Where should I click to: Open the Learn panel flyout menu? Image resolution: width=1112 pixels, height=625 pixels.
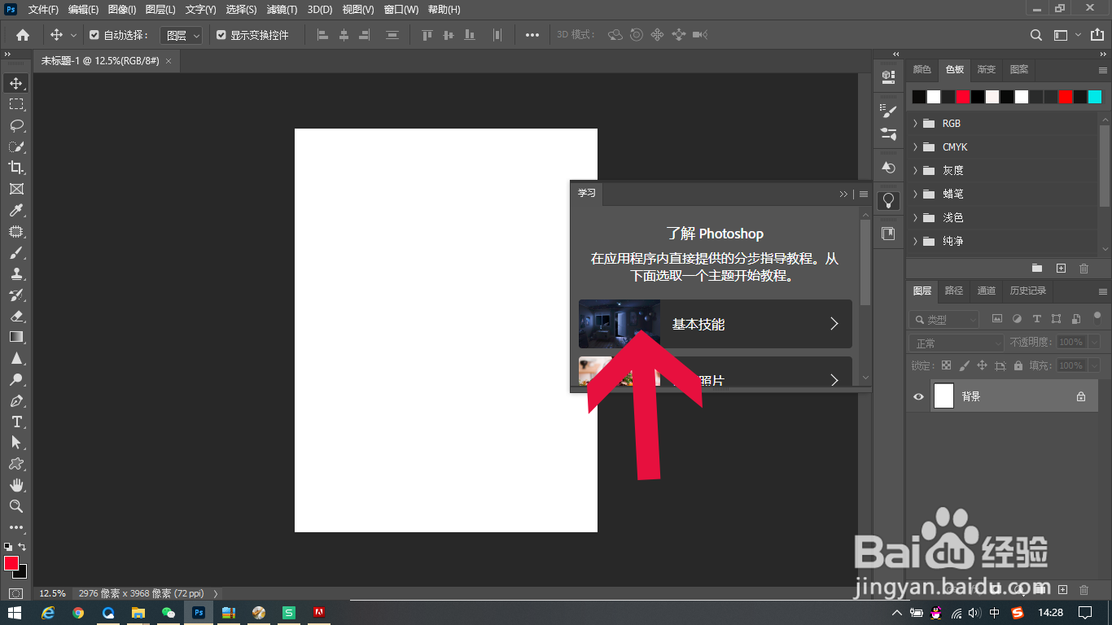coord(864,194)
